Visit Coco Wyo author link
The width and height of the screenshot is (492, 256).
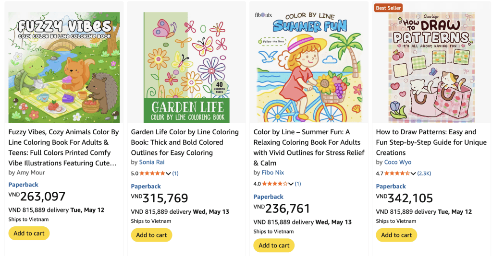point(397,162)
